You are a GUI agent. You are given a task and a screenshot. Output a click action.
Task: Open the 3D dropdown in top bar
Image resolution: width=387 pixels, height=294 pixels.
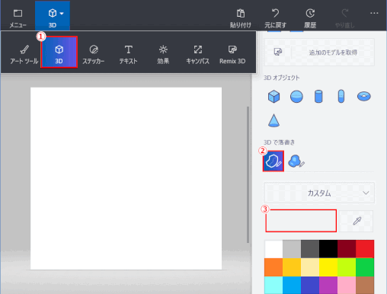point(53,16)
